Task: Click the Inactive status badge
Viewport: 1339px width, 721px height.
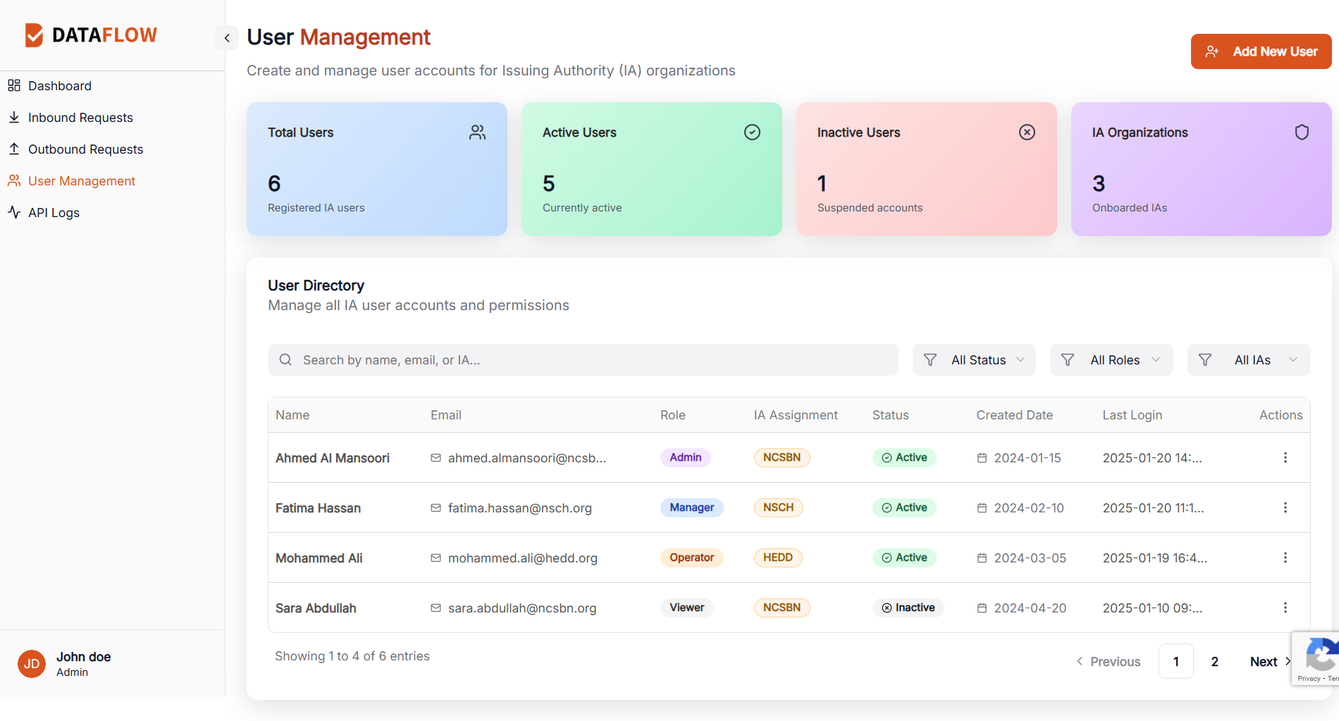Action: [x=908, y=608]
